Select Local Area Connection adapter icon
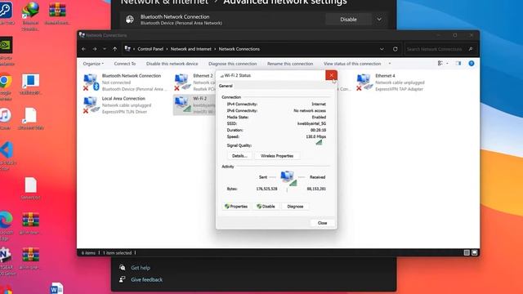Screen dimensions: 523x294 [x=91, y=105]
